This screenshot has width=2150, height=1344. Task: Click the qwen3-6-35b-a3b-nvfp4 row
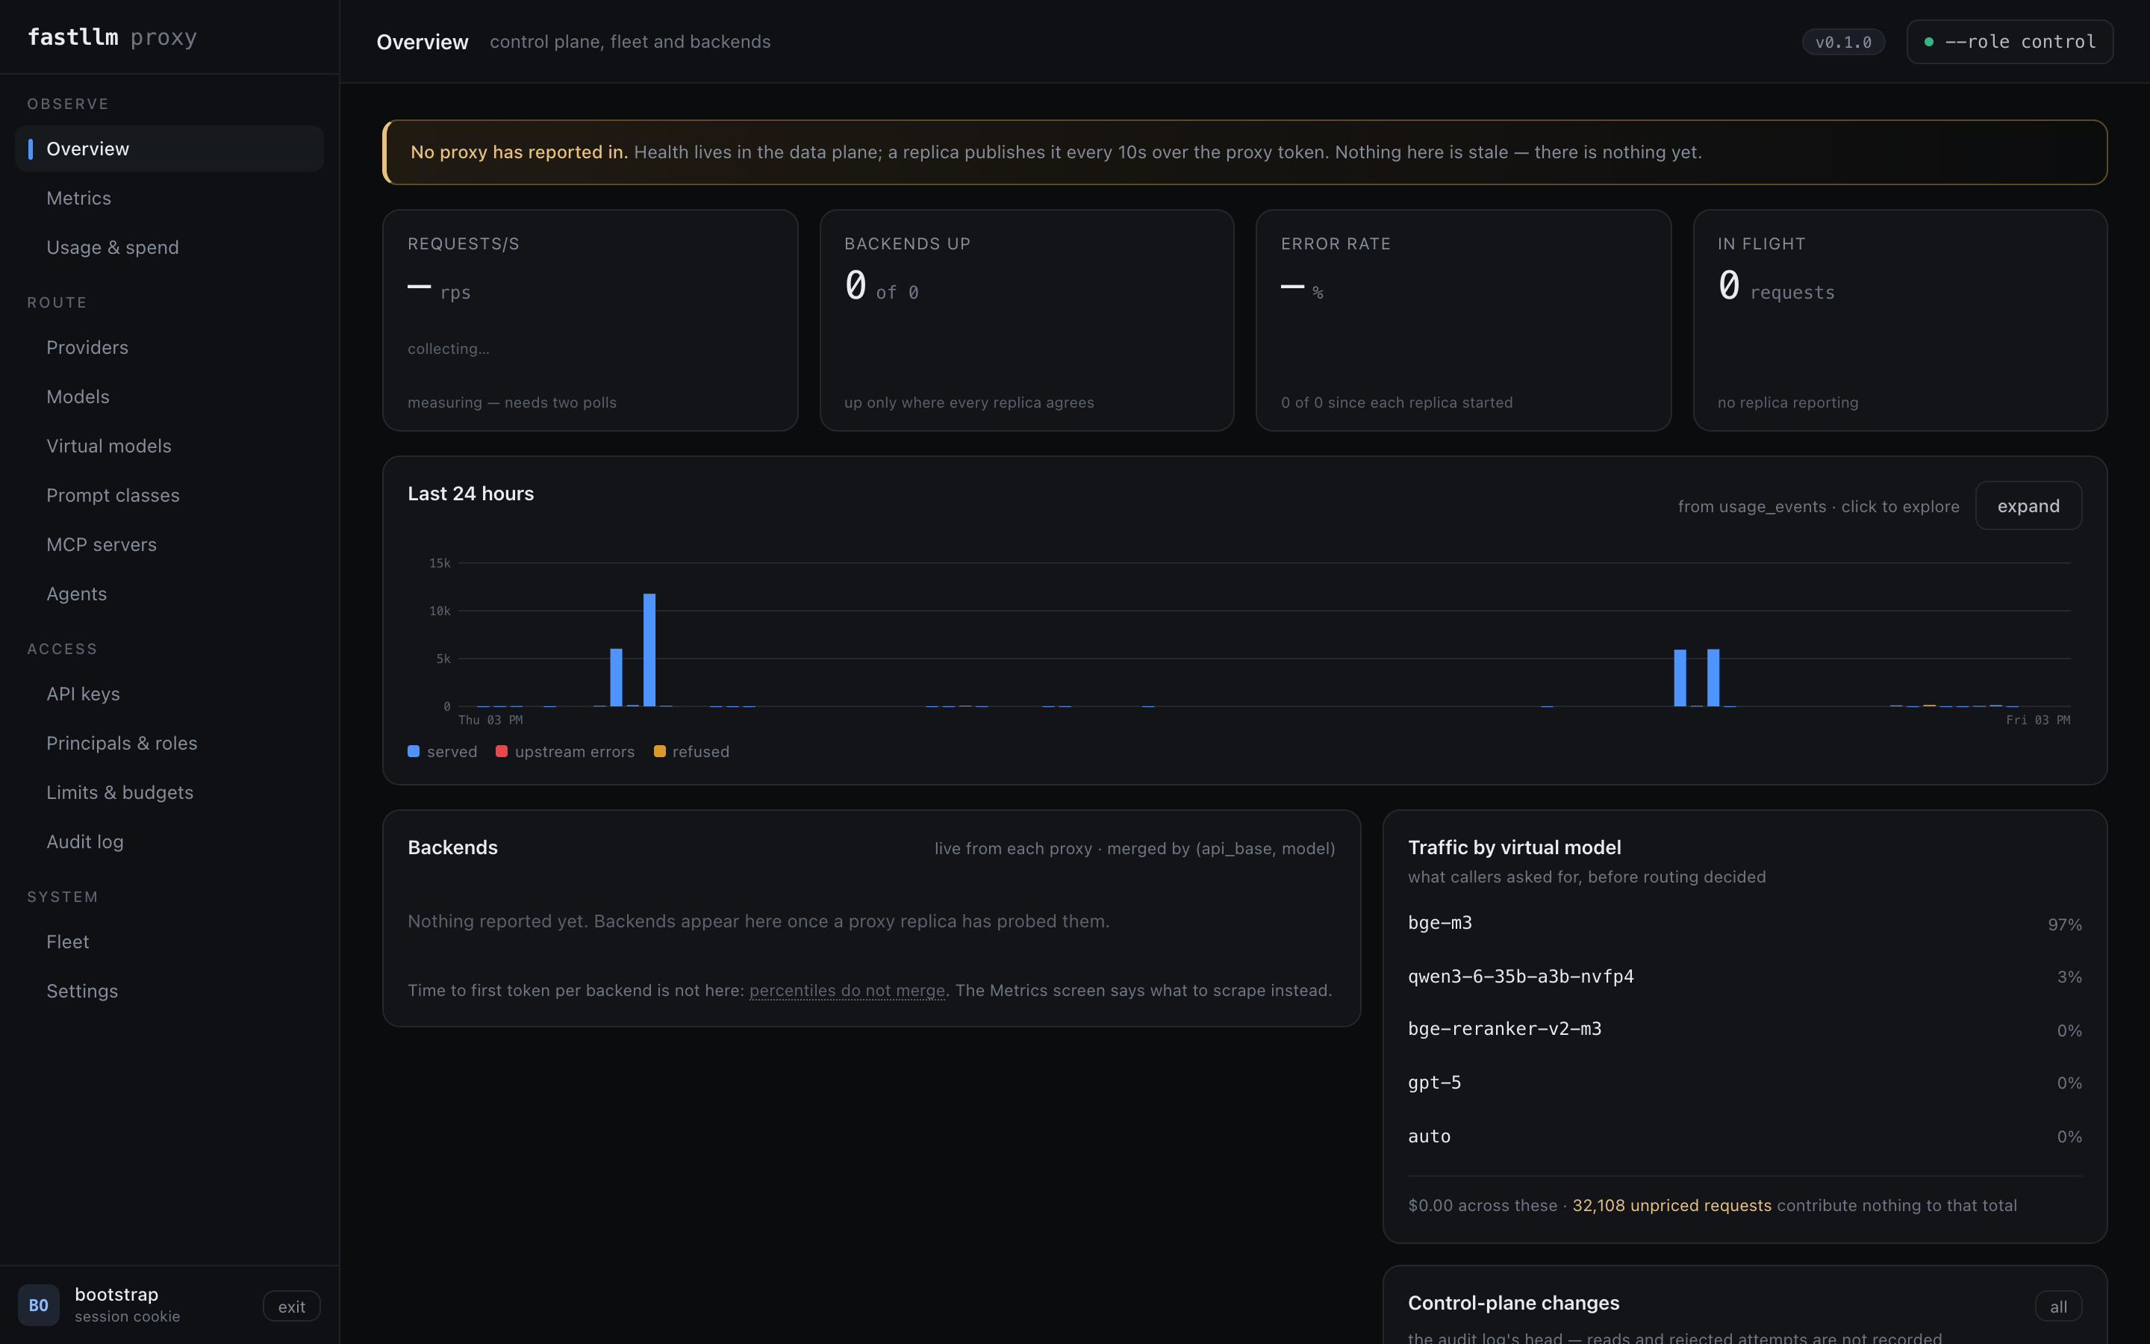pos(1745,977)
